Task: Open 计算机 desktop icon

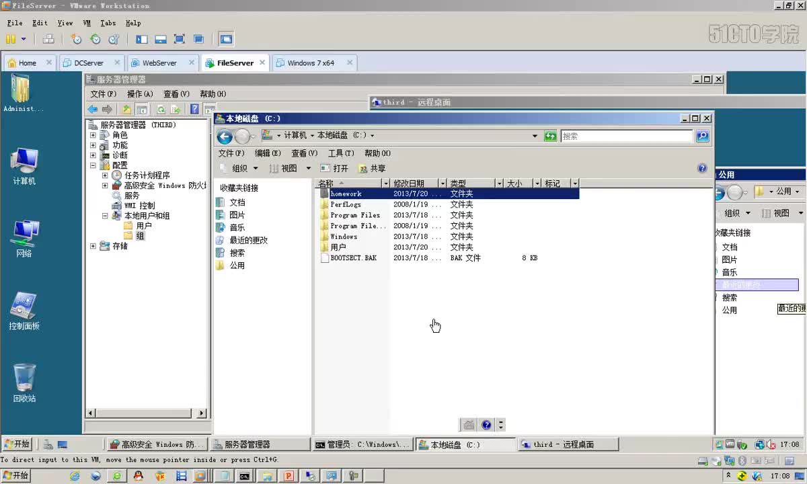Action: coord(24,166)
